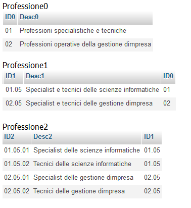This screenshot has height=208, width=191.
Task: Select row 'Tecnici delle gestione dimpresa'
Action: tap(82, 191)
